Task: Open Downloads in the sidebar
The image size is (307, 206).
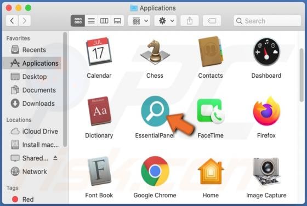Action: pos(32,104)
